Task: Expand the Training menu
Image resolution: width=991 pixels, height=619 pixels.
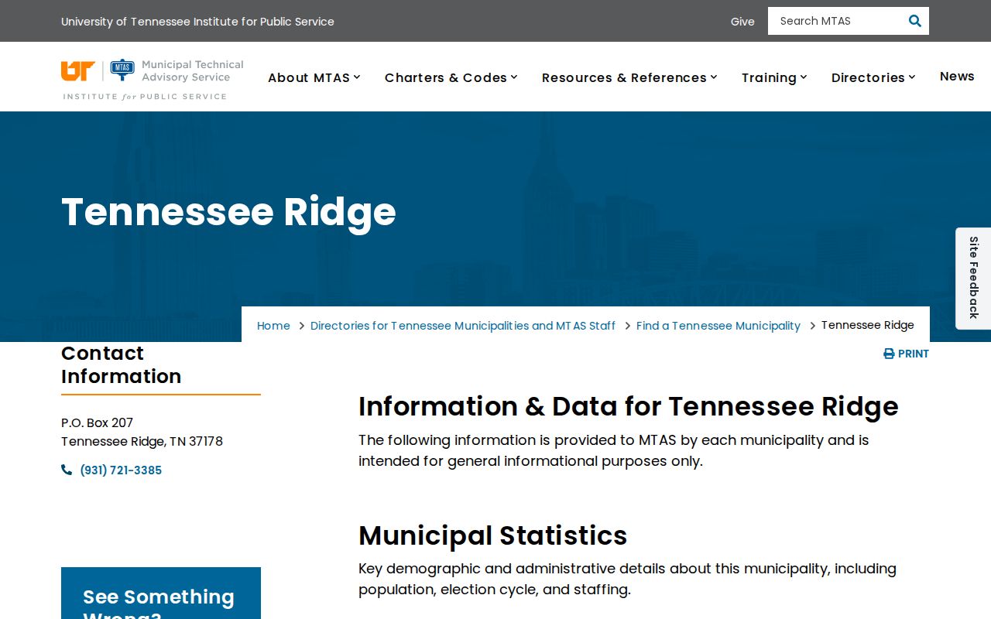Action: (x=774, y=77)
